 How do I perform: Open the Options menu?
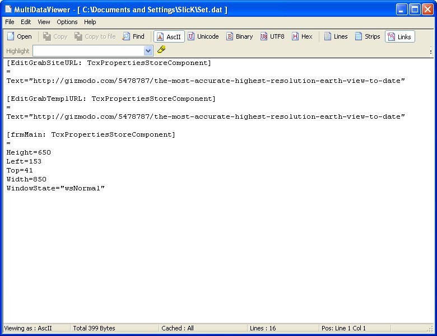click(x=67, y=22)
